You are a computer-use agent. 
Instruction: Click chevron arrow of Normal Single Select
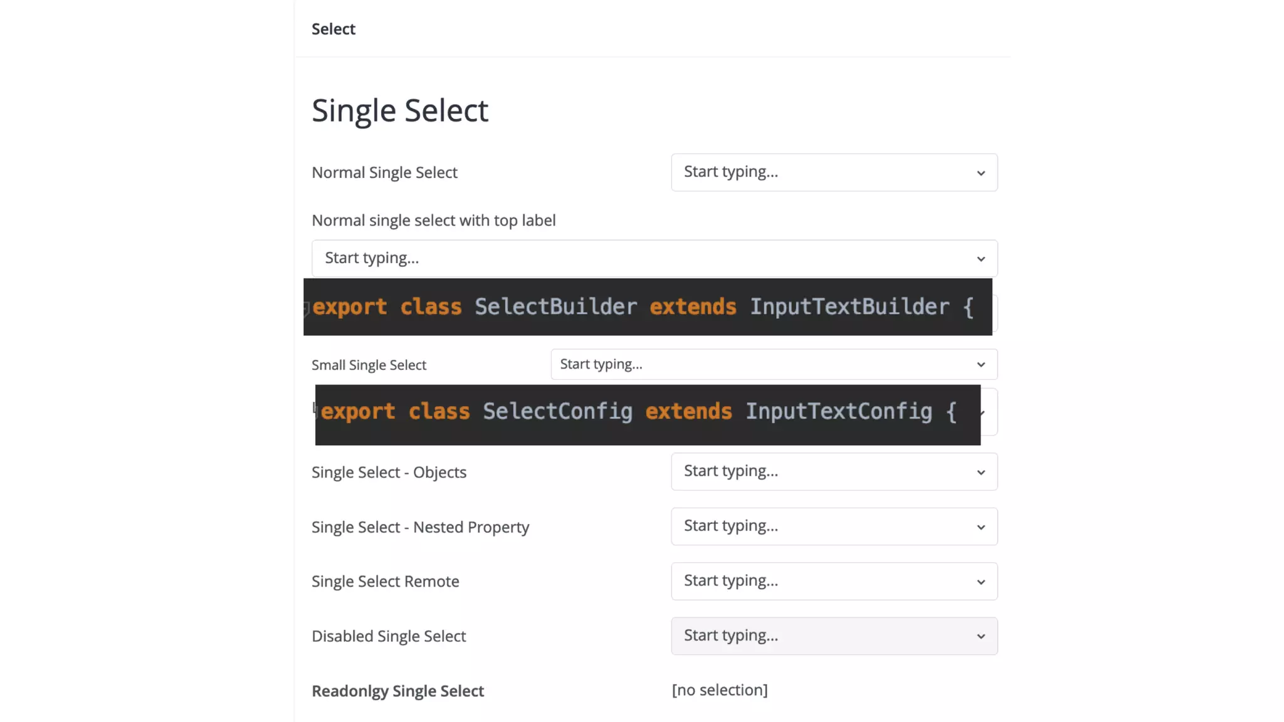coord(981,173)
